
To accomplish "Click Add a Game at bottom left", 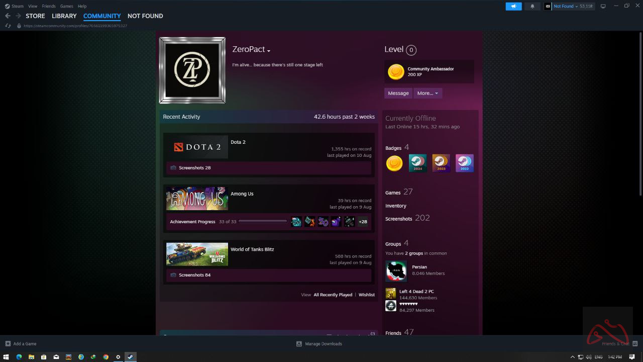I will pyautogui.click(x=24, y=344).
